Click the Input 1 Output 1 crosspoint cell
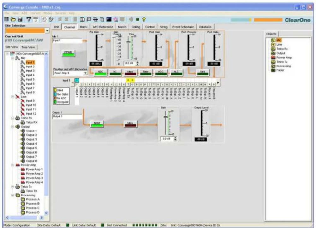Screen dimensions: 316x228 77,80
